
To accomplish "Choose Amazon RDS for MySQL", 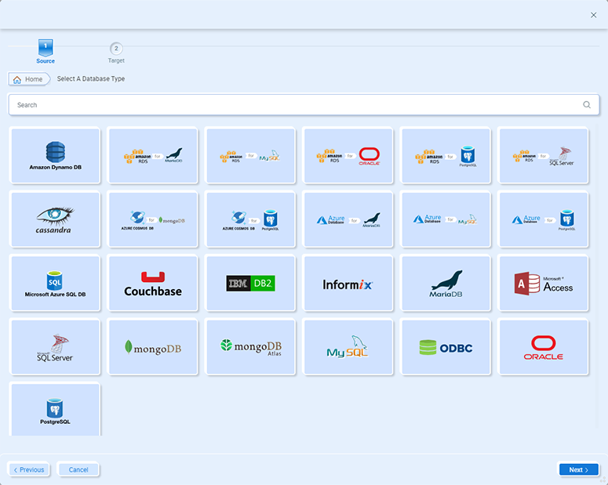I will pos(250,156).
